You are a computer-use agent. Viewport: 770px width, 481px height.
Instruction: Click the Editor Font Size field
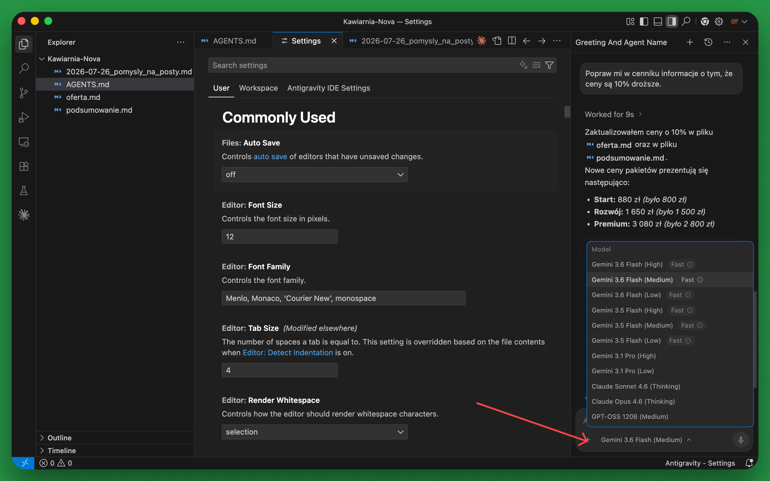279,236
